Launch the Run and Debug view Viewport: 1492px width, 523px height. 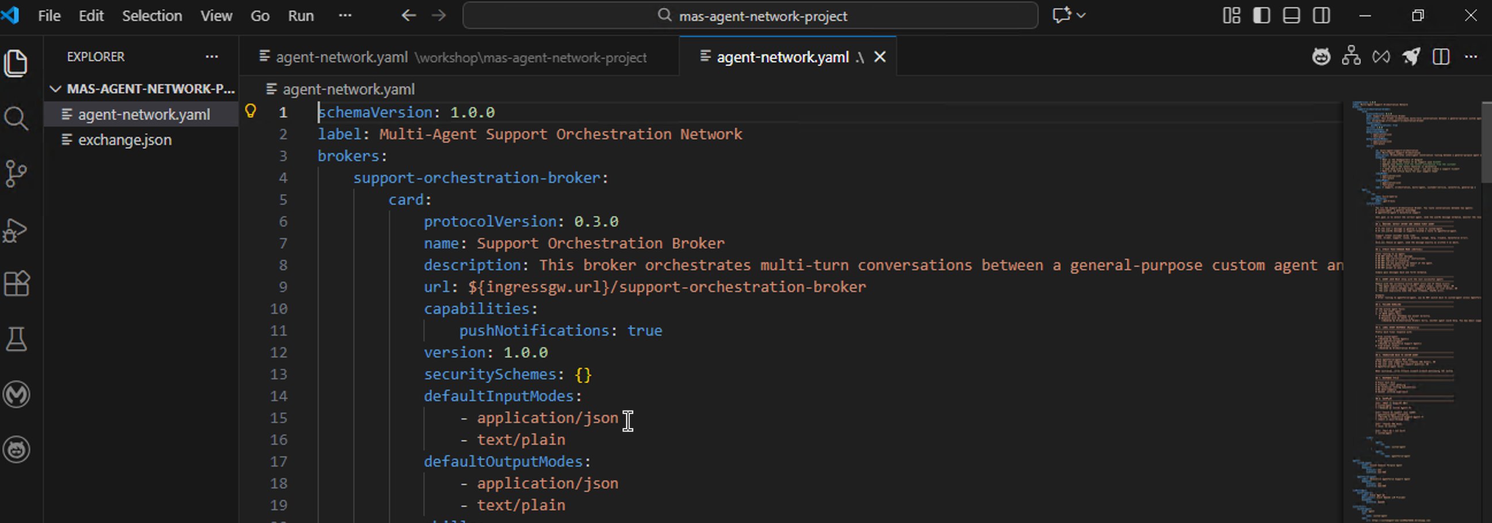pos(16,230)
